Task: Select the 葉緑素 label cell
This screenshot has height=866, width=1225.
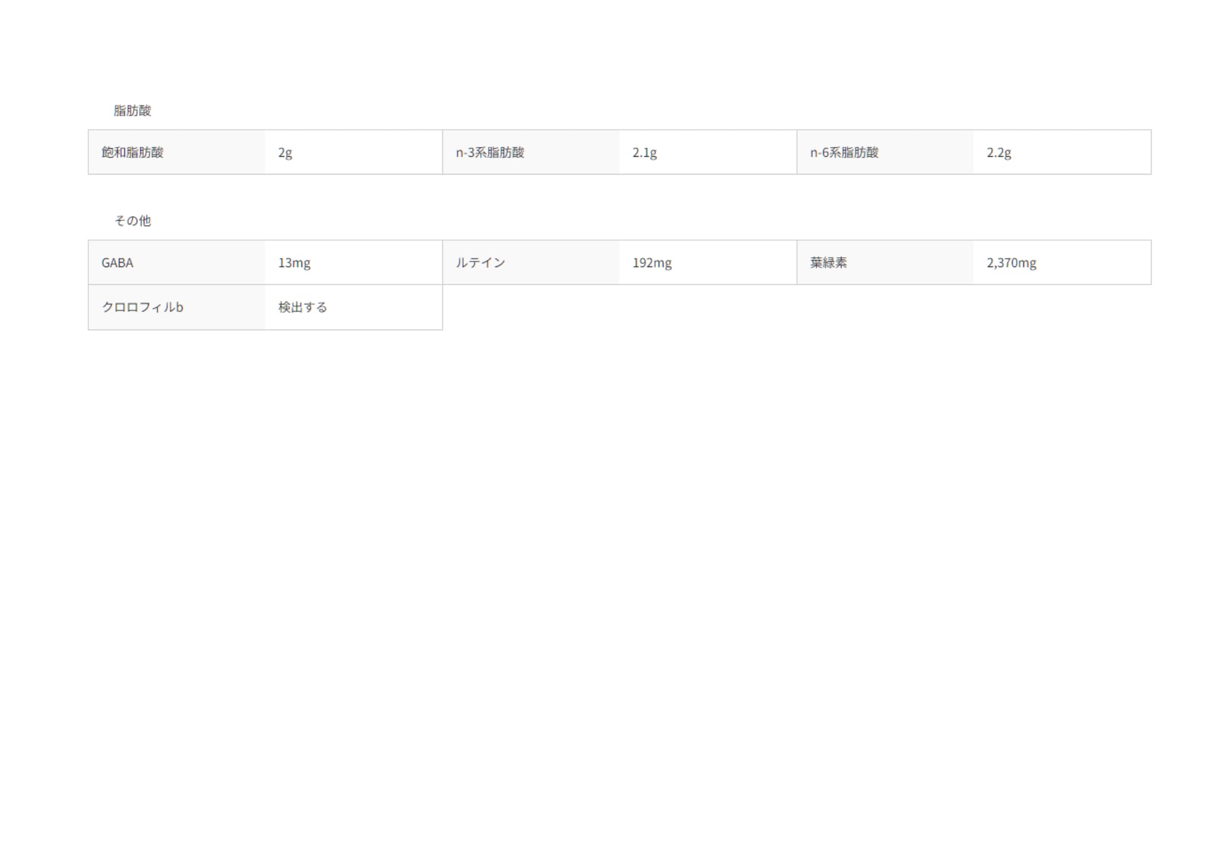Action: tap(828, 263)
